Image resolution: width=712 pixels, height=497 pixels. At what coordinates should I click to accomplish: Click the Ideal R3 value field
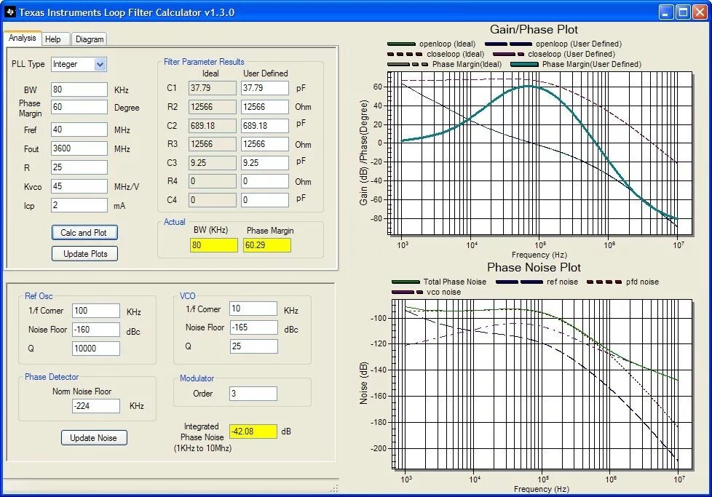coord(213,144)
